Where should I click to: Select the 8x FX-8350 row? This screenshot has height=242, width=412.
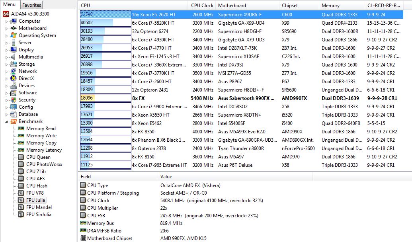tap(241, 132)
